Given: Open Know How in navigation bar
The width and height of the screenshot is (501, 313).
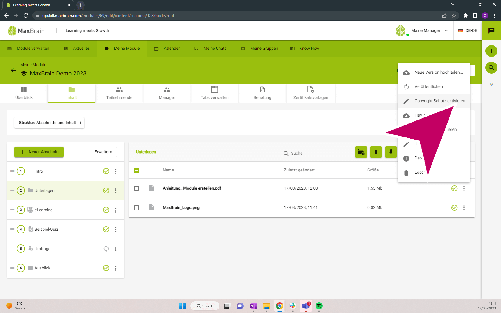Looking at the screenshot, I should pyautogui.click(x=305, y=49).
